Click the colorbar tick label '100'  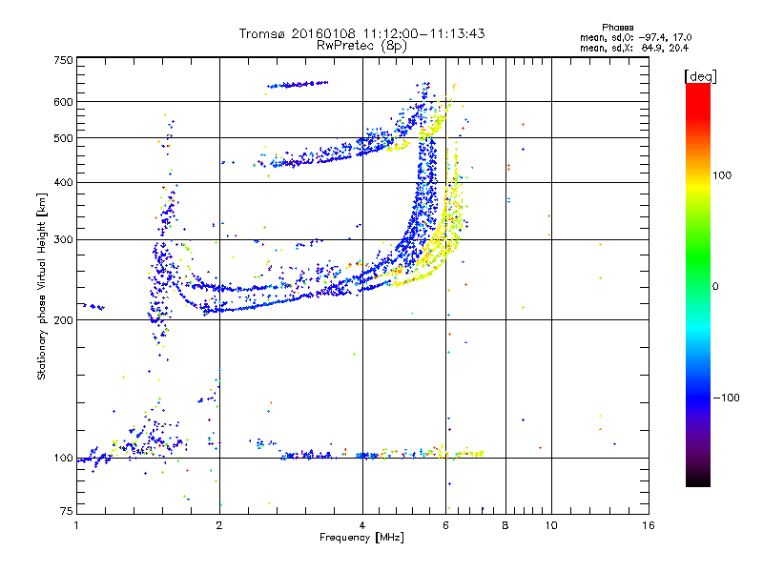point(722,175)
